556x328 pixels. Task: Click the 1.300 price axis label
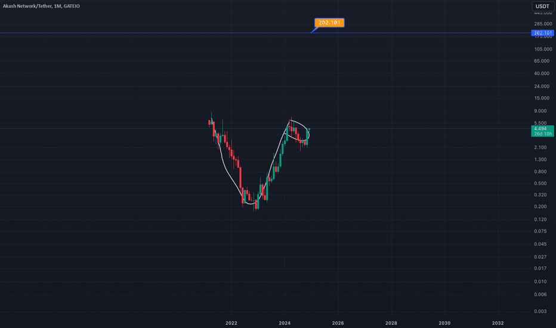pos(540,160)
